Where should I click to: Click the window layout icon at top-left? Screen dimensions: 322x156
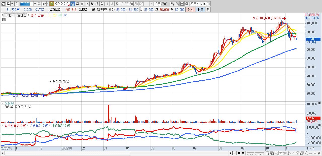3,4
